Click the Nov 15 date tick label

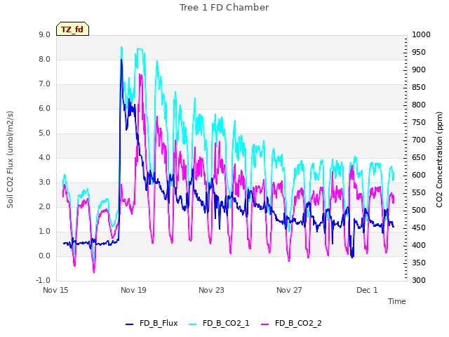(x=55, y=290)
